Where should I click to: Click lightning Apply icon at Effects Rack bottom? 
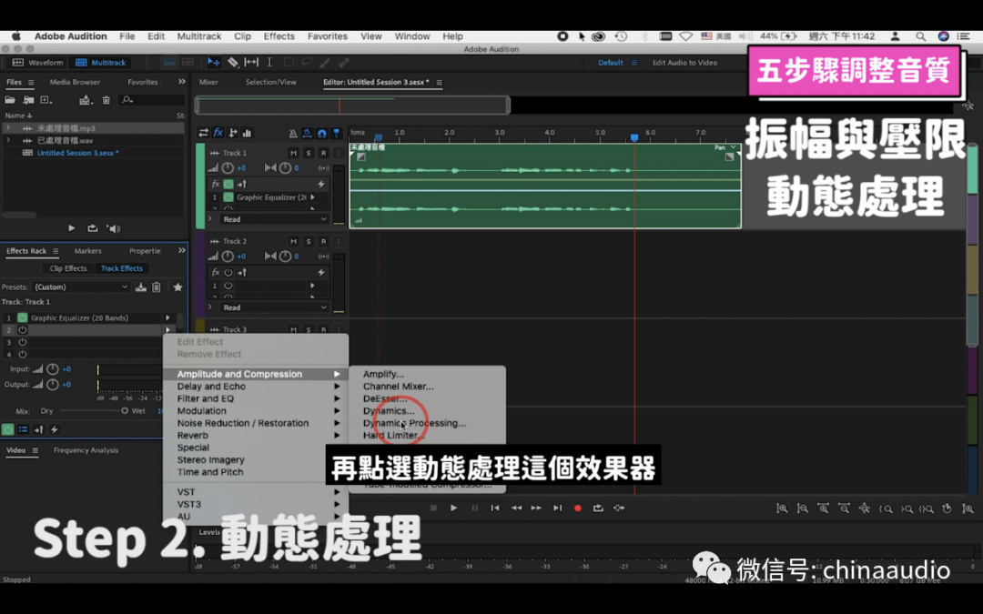pos(55,429)
